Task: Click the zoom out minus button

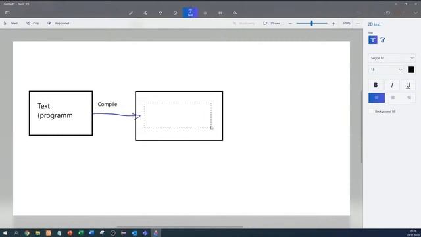Action: pyautogui.click(x=290, y=24)
